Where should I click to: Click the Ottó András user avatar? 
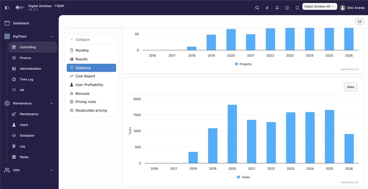click(343, 8)
